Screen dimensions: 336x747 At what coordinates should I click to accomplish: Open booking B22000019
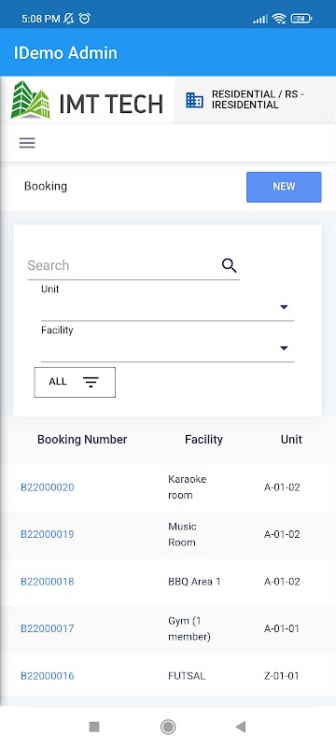47,534
